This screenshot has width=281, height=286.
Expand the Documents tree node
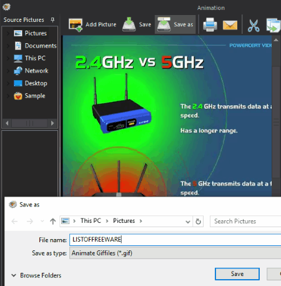click(x=8, y=46)
